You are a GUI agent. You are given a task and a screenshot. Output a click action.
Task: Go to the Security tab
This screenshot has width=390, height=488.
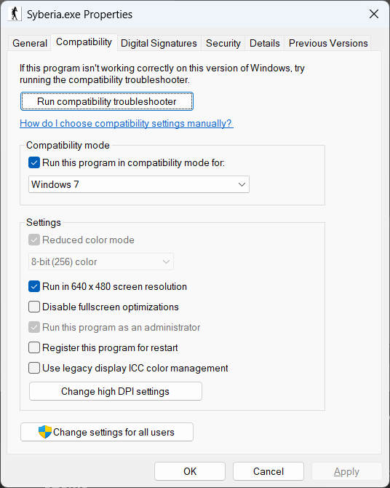[x=223, y=43]
